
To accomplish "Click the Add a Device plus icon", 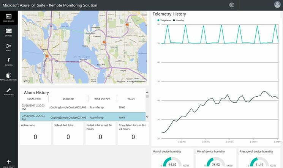I will click(x=9, y=162).
